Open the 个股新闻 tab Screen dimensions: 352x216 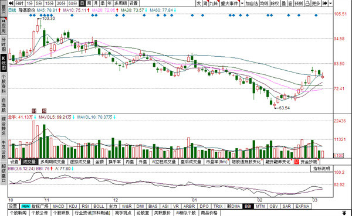coord(18,213)
